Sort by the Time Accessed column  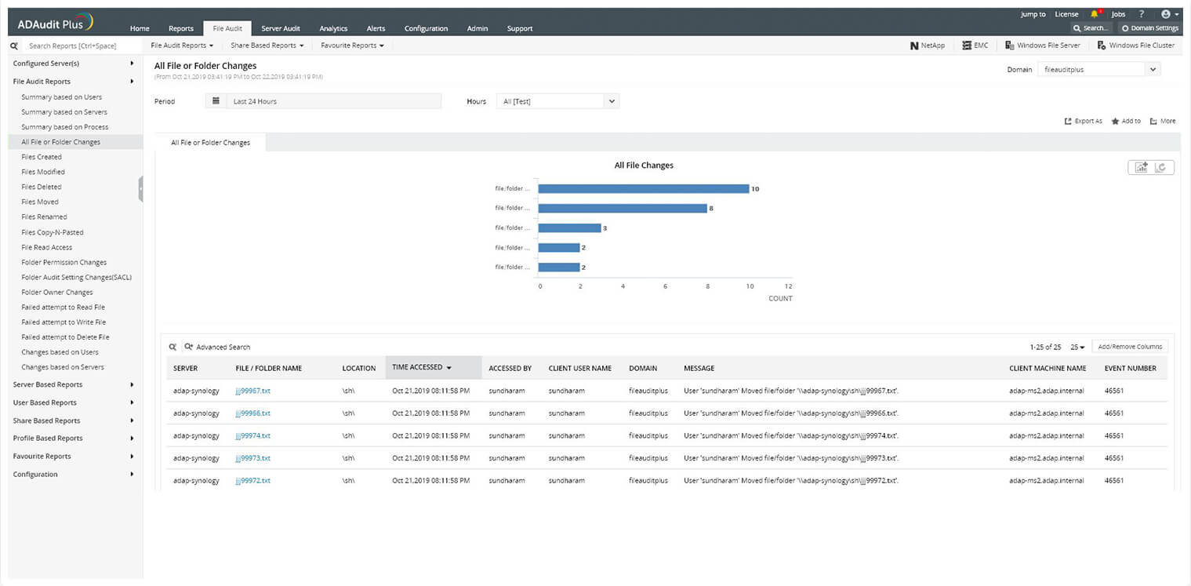coord(420,367)
